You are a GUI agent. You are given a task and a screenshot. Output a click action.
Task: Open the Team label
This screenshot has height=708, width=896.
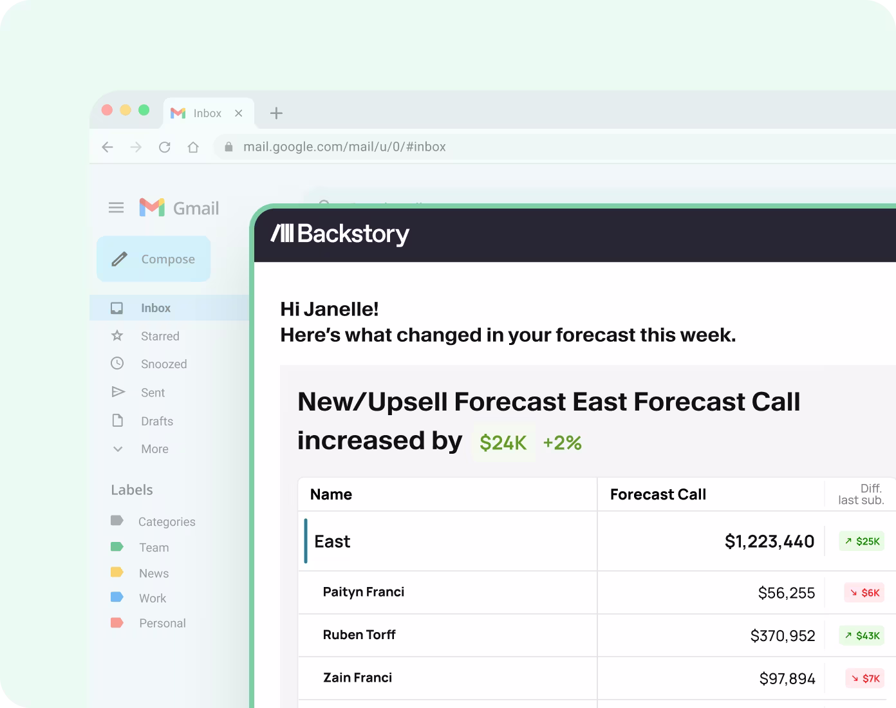[x=154, y=548]
